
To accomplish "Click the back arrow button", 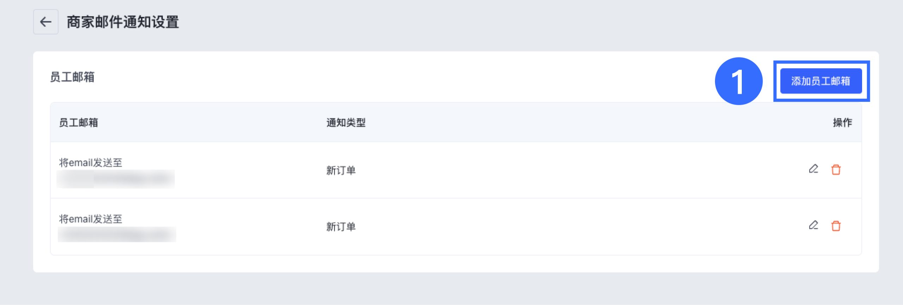I will tap(46, 22).
